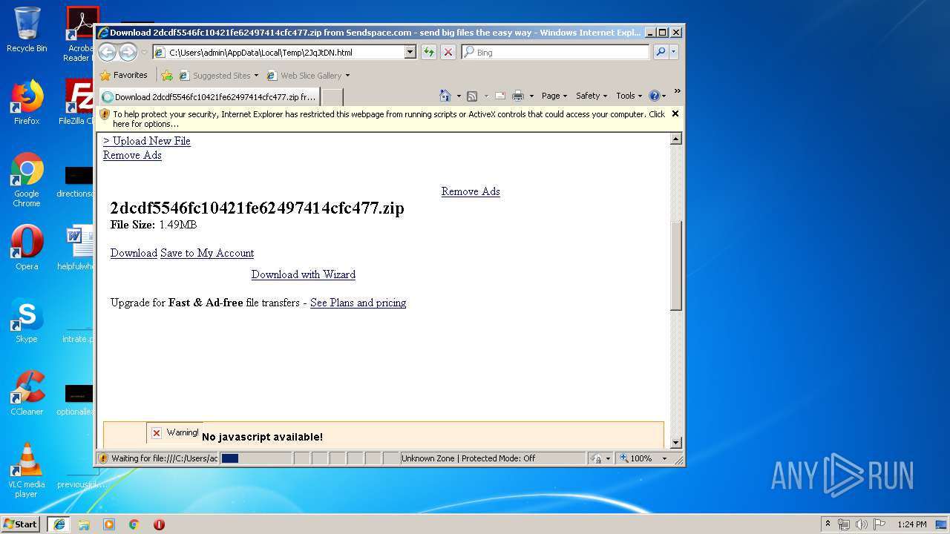Click the Remove Ads link above filename
950x534 pixels.
click(x=471, y=191)
